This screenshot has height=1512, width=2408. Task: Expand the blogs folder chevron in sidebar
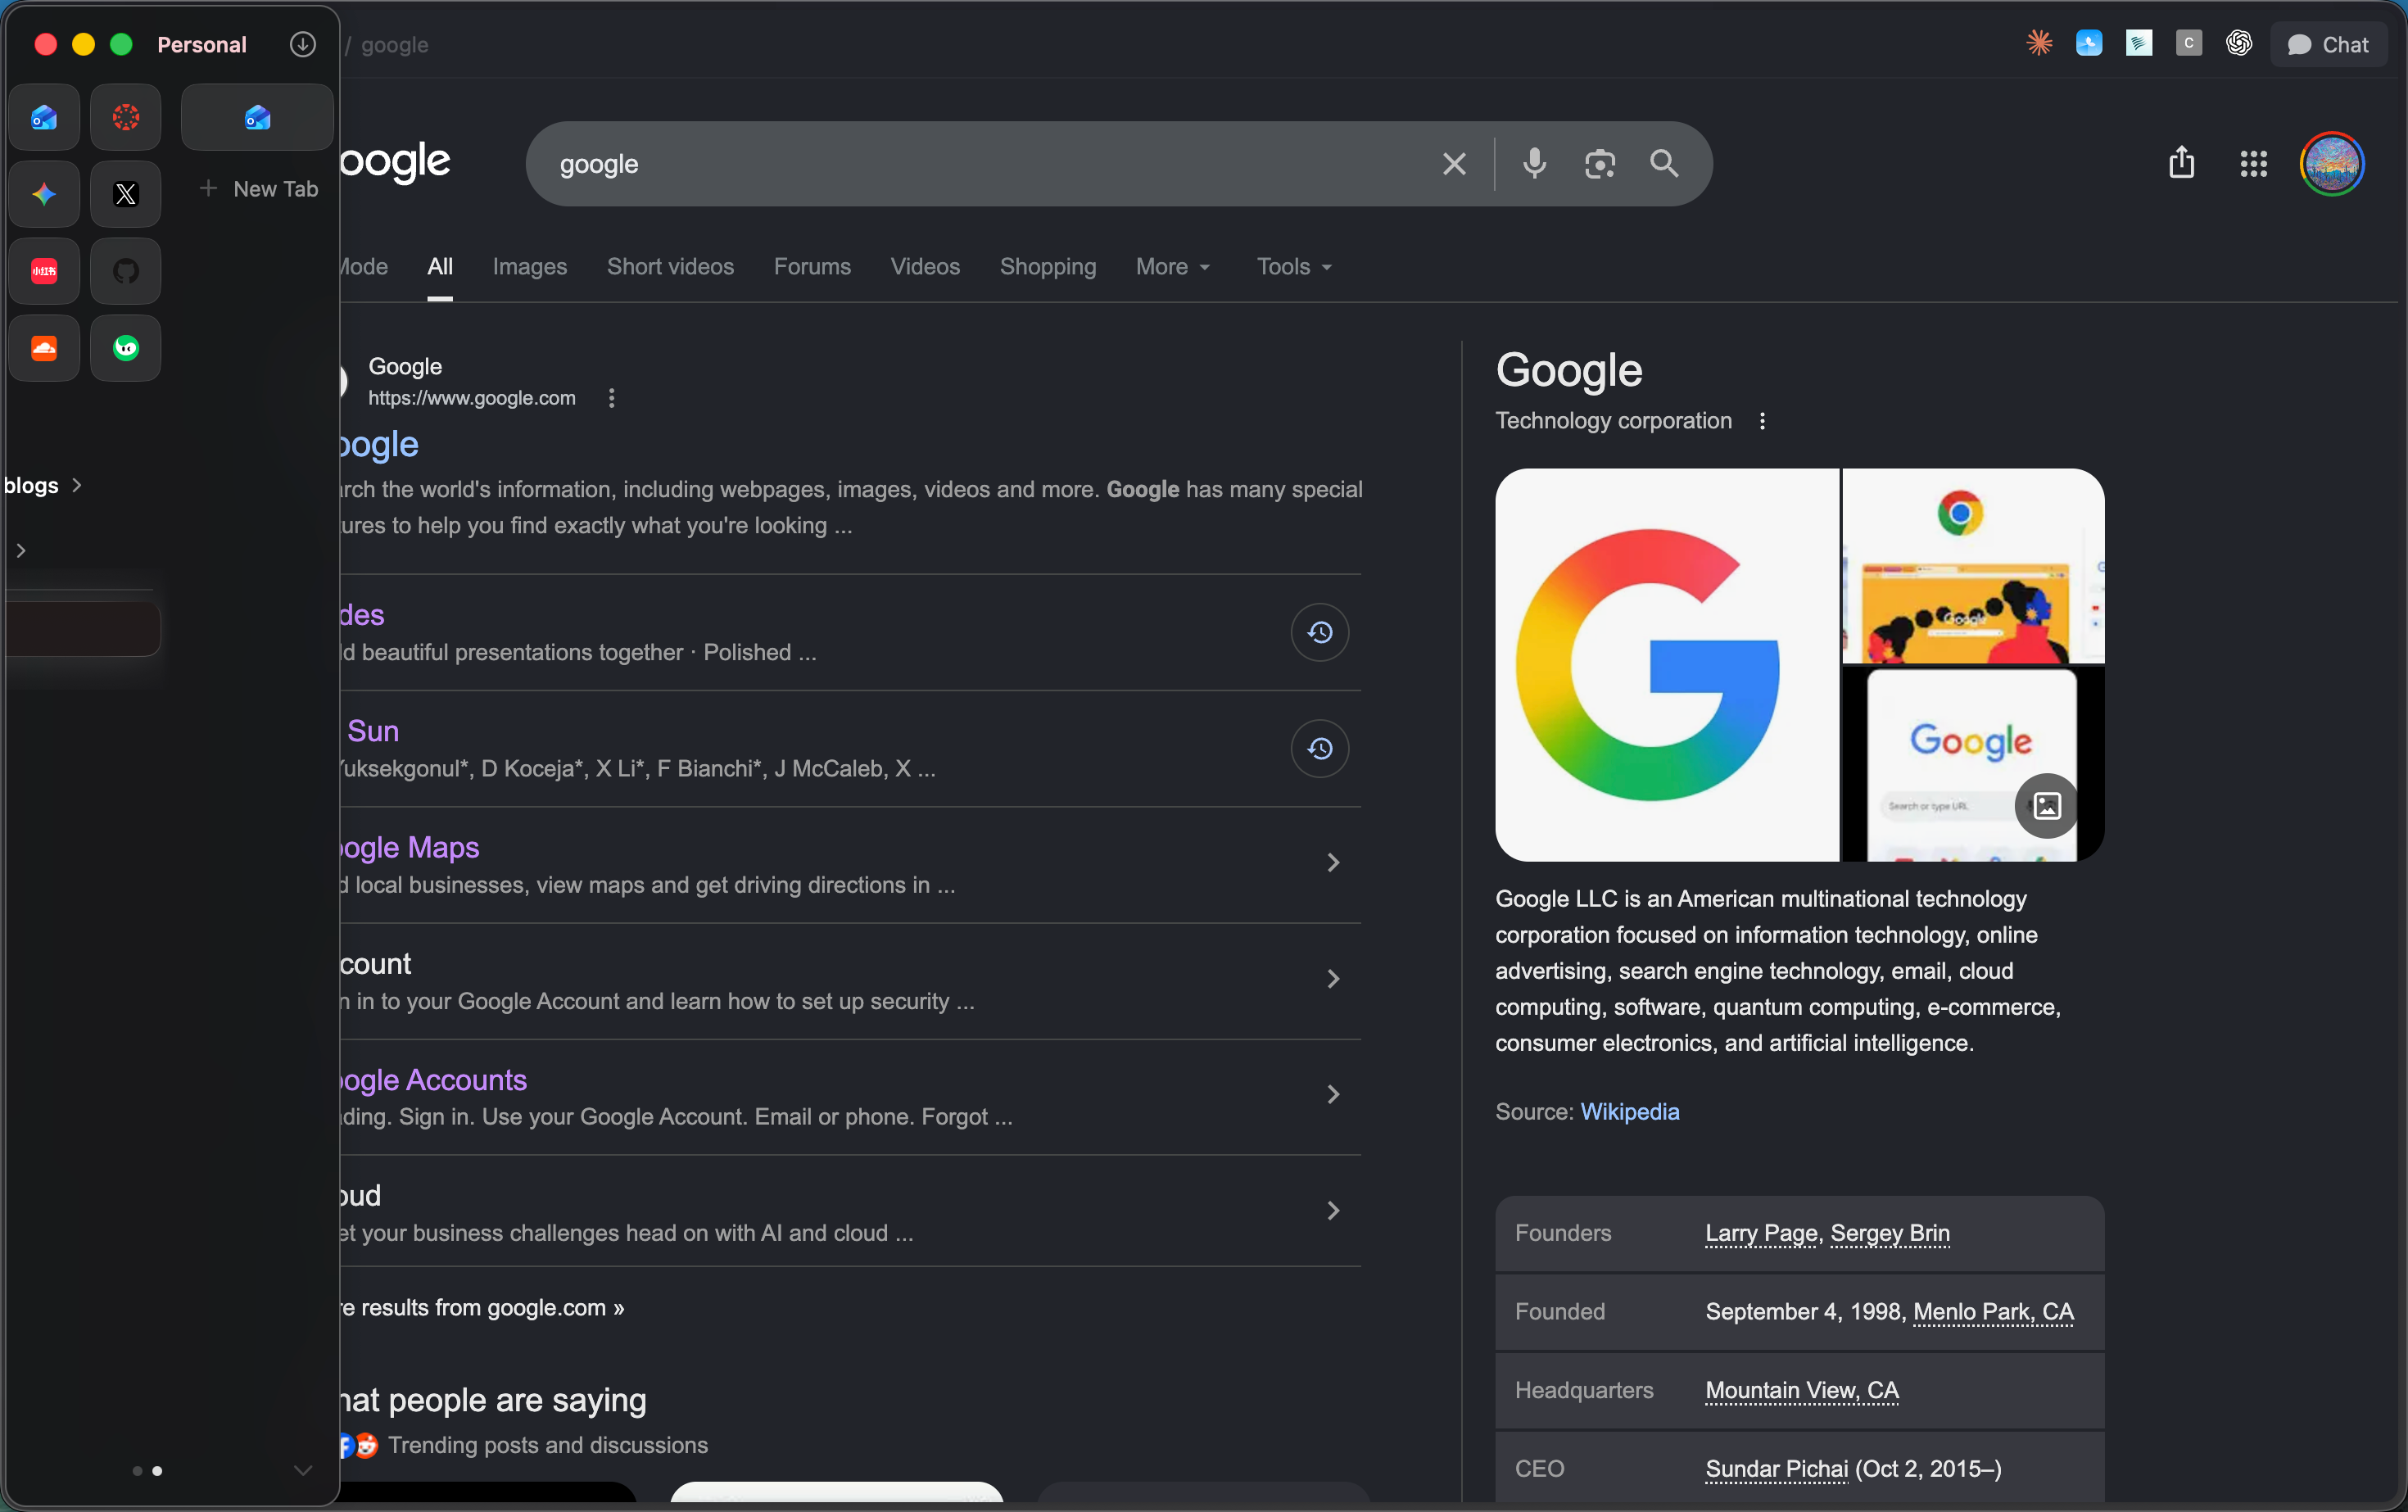coord(77,485)
